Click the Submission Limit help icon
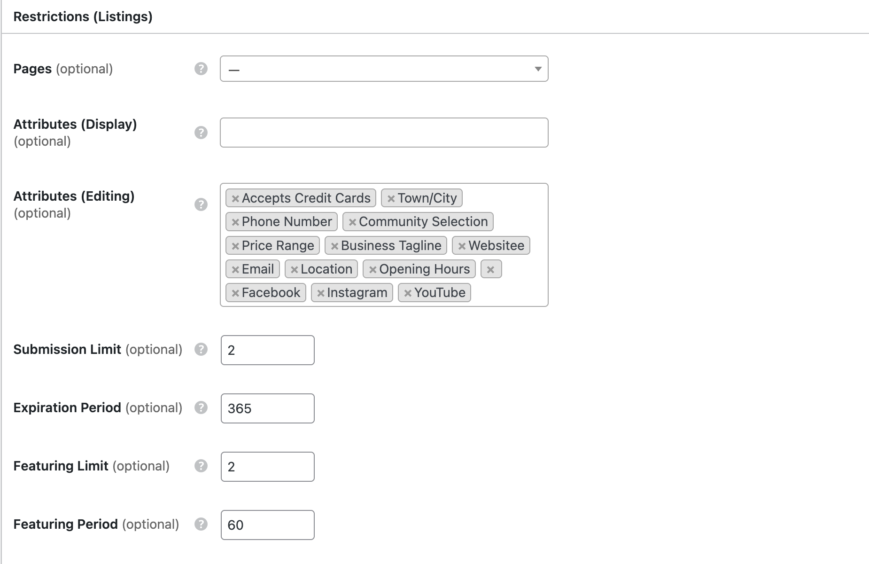This screenshot has width=869, height=564. click(201, 350)
